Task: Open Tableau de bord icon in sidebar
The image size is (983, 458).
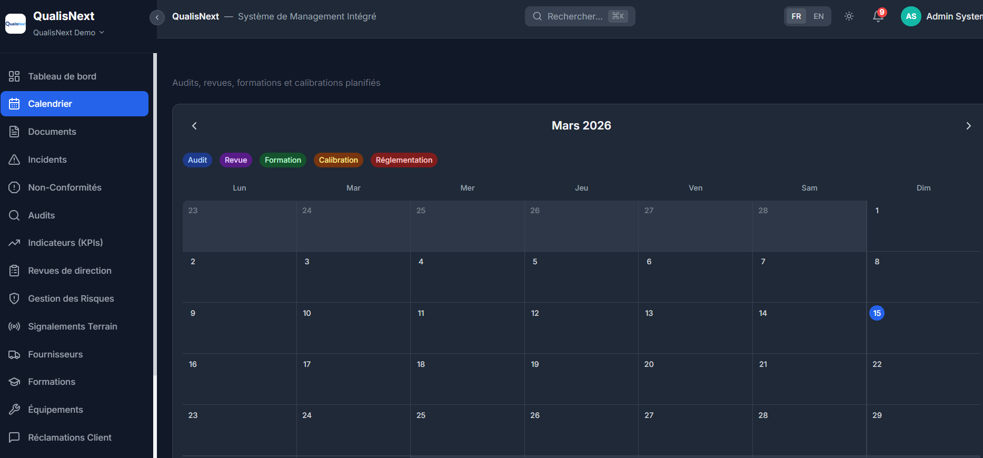Action: click(14, 76)
